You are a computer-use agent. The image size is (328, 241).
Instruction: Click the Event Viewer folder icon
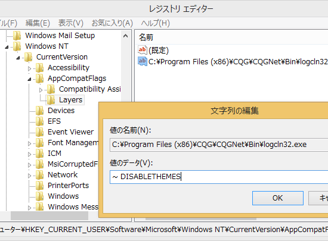pyautogui.click(x=39, y=132)
